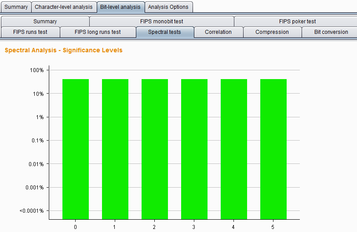The width and height of the screenshot is (357, 232).
Task: Switch to the Correlation tab
Action: click(218, 32)
